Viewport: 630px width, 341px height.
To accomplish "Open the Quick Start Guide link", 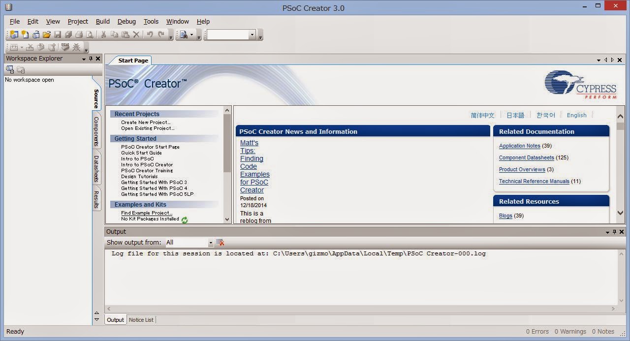I will tap(141, 153).
